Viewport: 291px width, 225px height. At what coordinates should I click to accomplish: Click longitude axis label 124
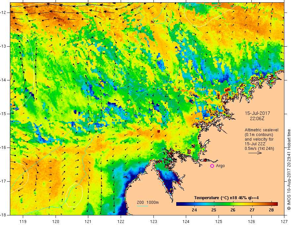tap(186, 221)
